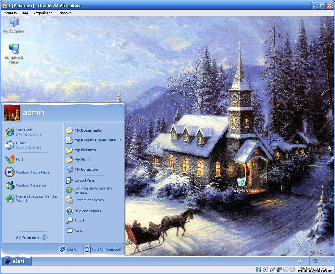Open the Машина menu

click(10, 13)
